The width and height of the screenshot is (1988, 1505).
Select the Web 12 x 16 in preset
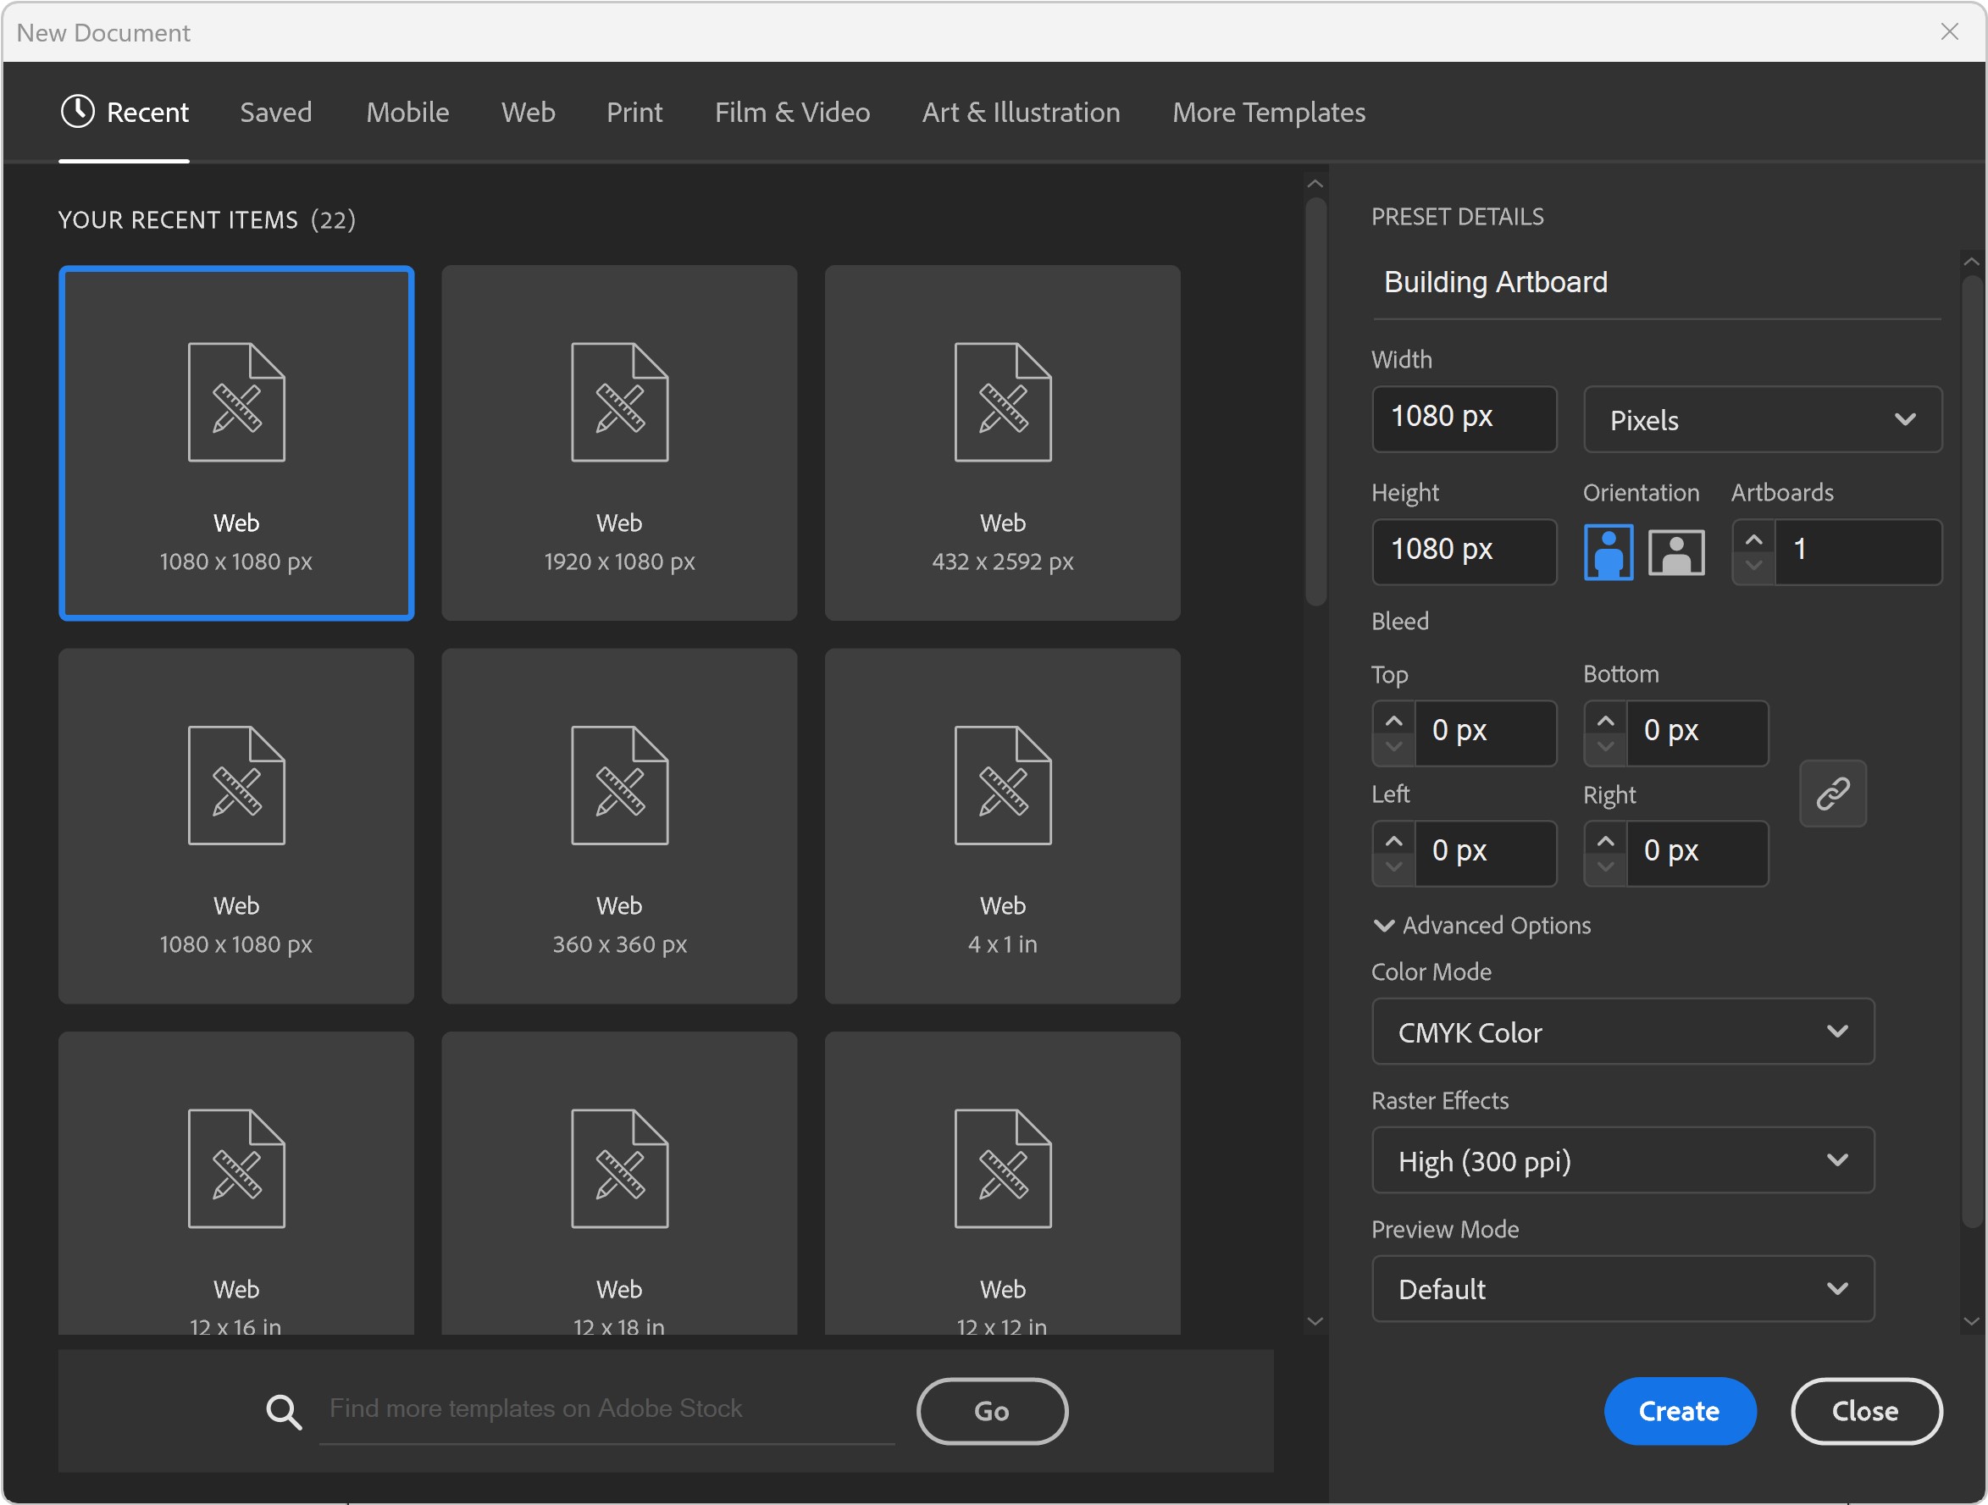(x=236, y=1182)
